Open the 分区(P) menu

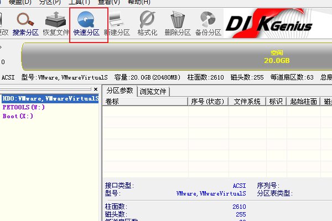pos(50,2)
